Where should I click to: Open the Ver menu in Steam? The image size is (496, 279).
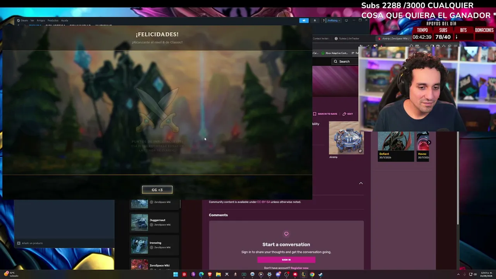[33, 21]
